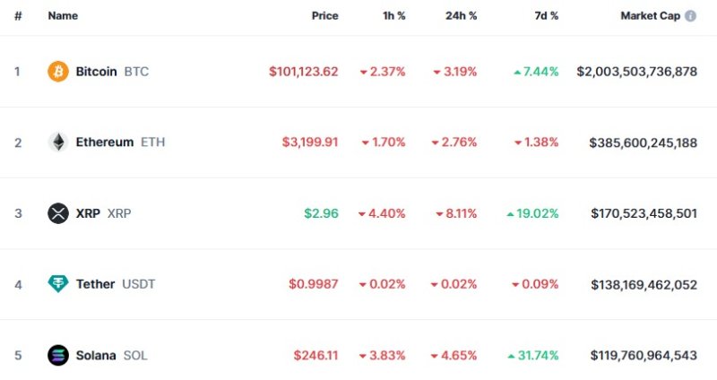Open the Ethereum name link

(105, 142)
